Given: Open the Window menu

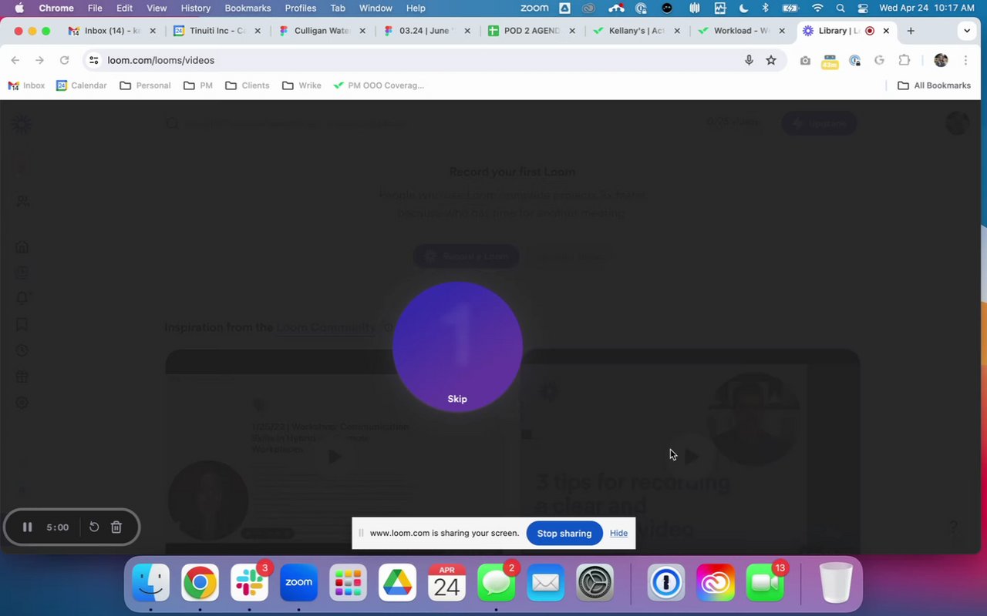Looking at the screenshot, I should [x=376, y=8].
